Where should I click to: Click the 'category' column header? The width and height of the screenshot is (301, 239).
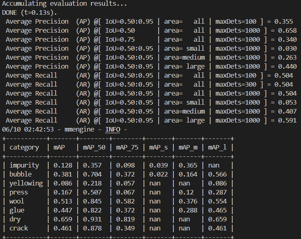tap(24, 147)
